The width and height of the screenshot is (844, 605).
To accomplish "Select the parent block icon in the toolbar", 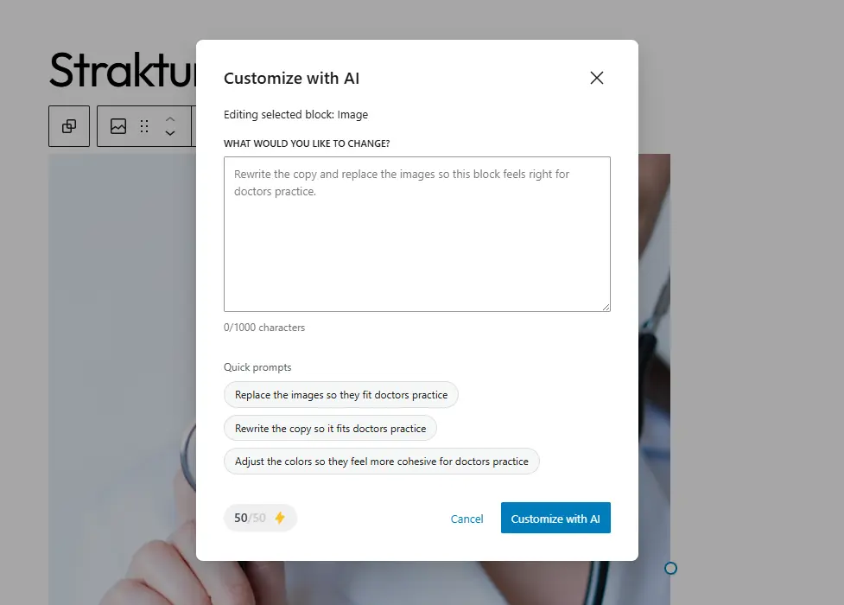I will coord(68,126).
